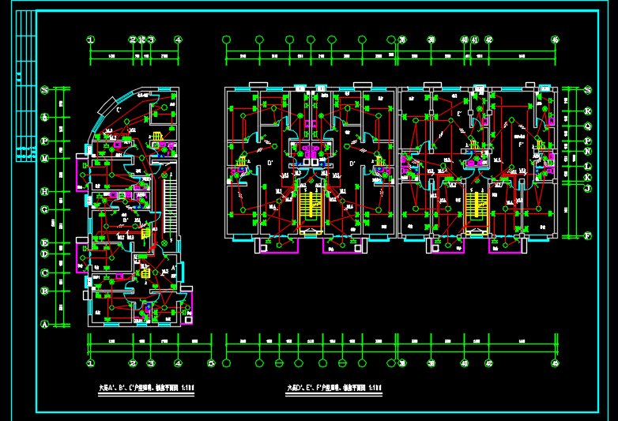Viewport: 618px width, 421px height.
Task: Select grid bubble A at bottom-left axis
Action: (x=45, y=324)
